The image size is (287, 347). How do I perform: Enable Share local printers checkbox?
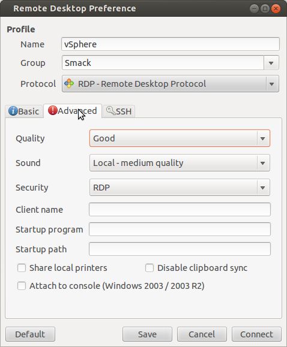[22, 268]
